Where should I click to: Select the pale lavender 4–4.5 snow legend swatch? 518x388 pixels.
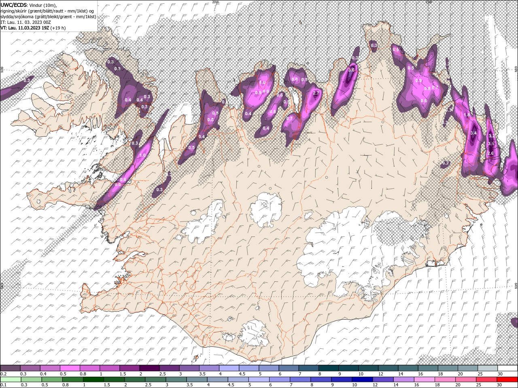coord(229,368)
